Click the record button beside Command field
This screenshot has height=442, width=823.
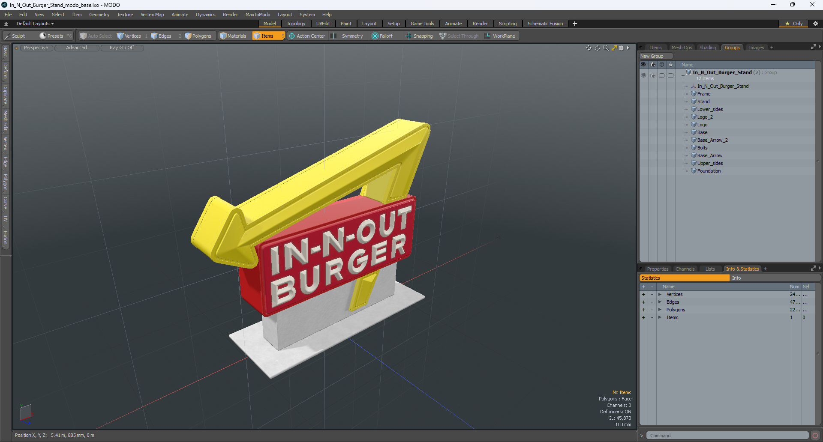tap(815, 436)
